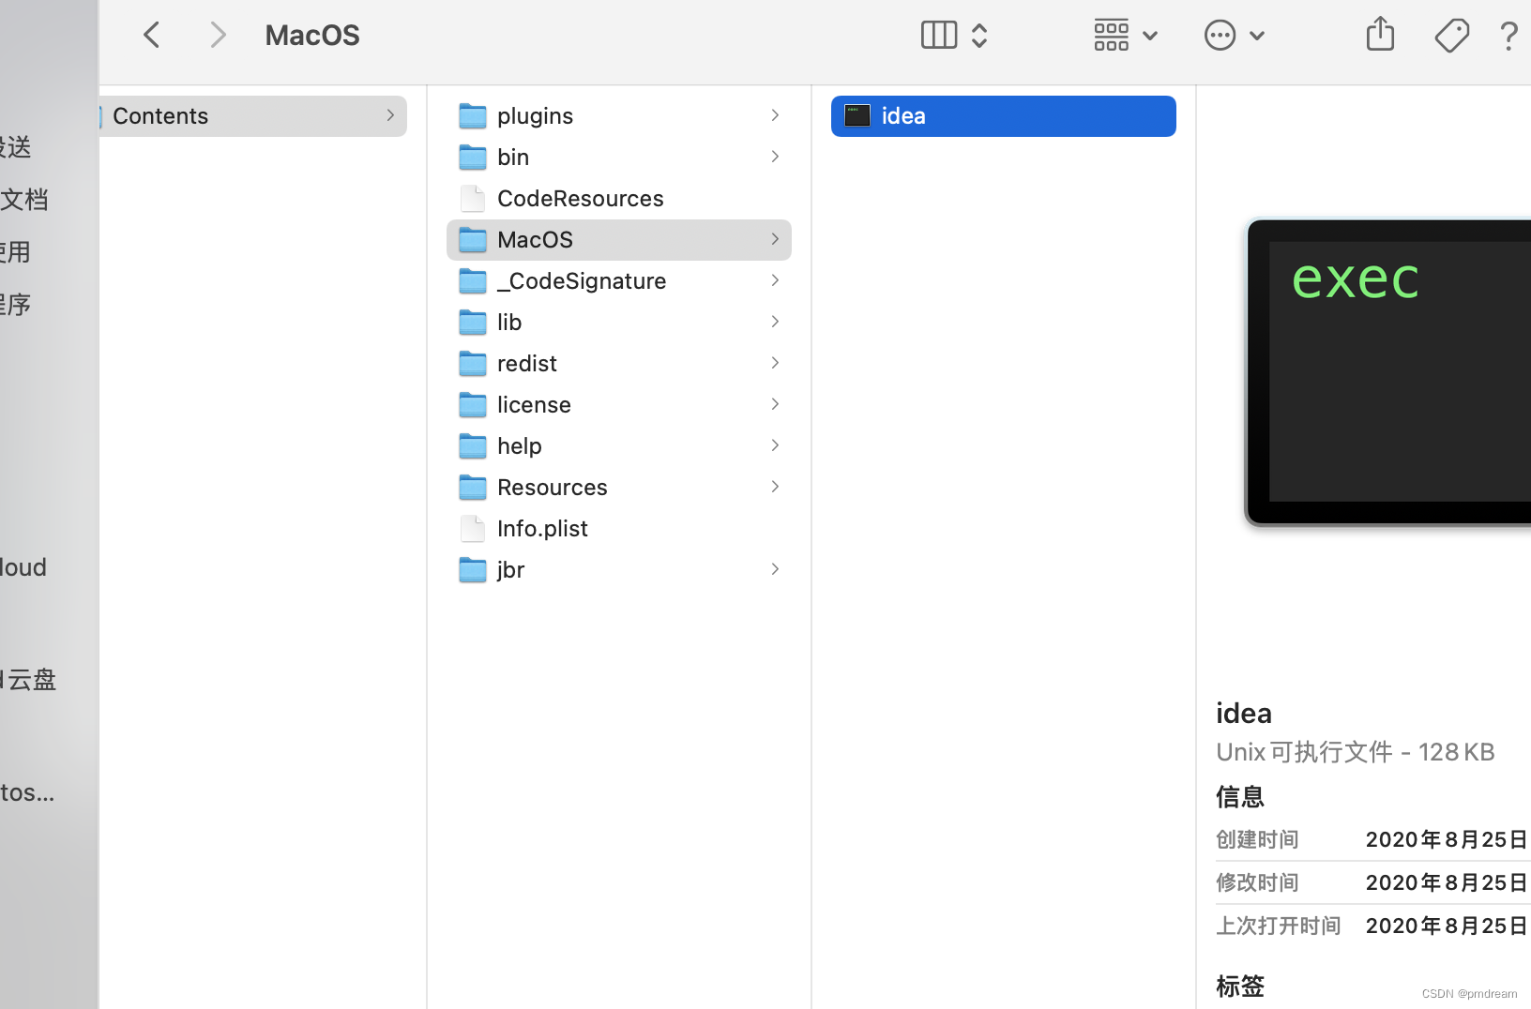This screenshot has width=1531, height=1009.
Task: Click the tag icon to edit tags
Action: (1451, 36)
